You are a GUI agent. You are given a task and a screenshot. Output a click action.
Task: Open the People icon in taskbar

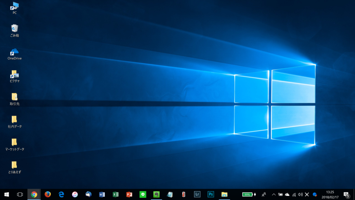[x=264, y=194]
